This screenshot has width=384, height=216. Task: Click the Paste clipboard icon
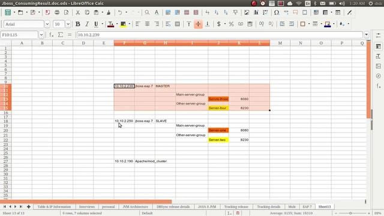(96, 12)
